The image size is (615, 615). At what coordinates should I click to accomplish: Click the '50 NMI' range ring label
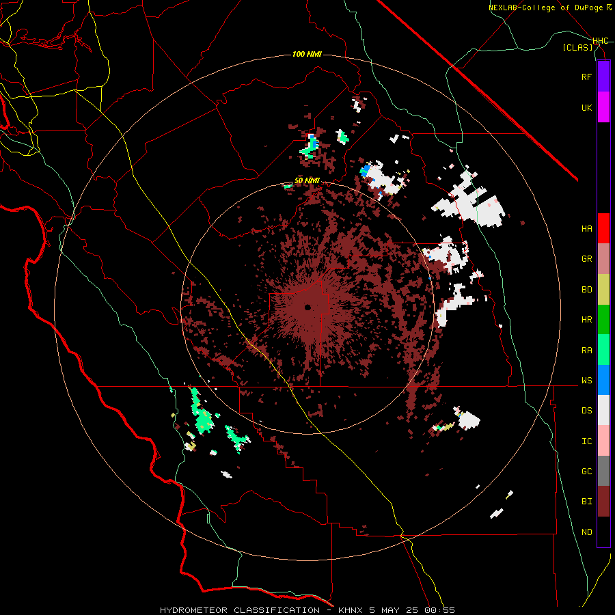[307, 180]
